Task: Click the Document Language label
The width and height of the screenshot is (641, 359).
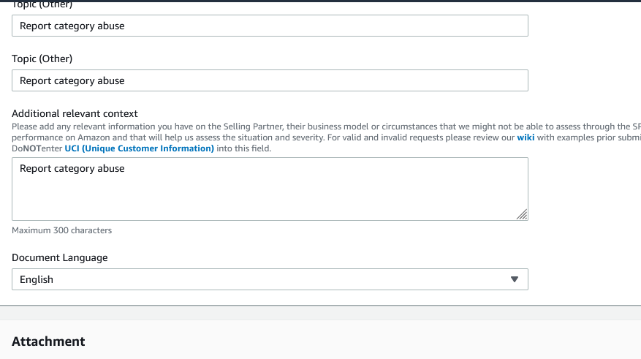Action: click(x=60, y=257)
